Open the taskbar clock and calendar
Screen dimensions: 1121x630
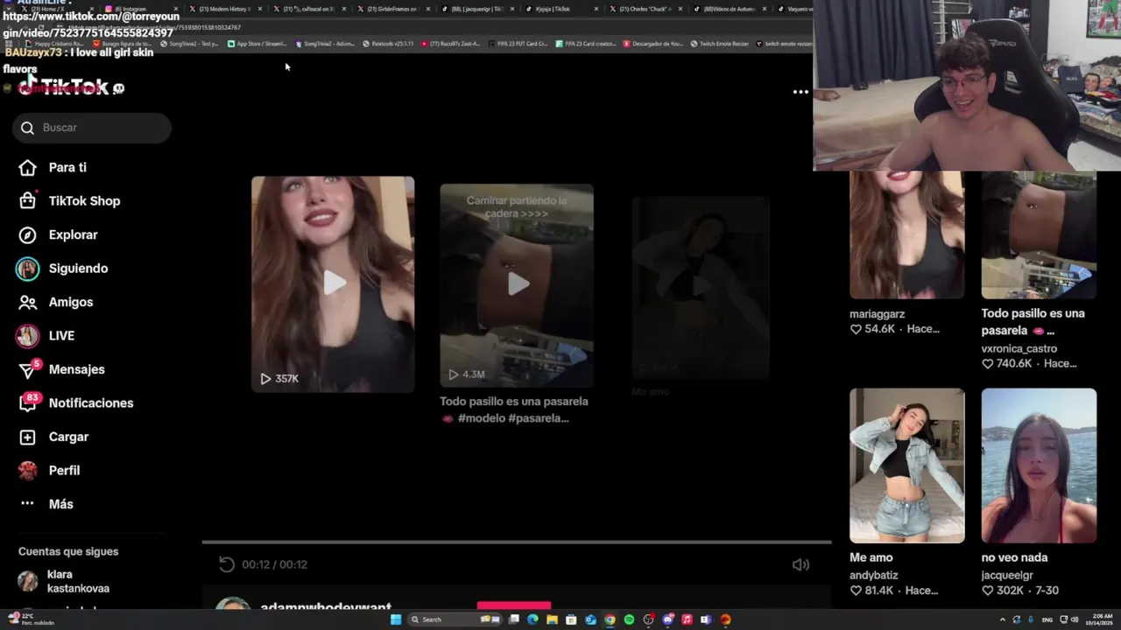pyautogui.click(x=1100, y=619)
